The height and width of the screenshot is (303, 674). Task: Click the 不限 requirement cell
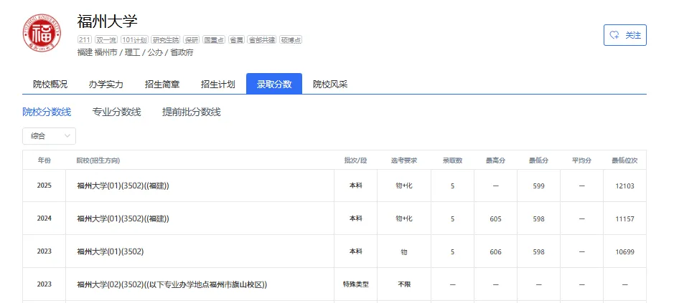(x=403, y=284)
